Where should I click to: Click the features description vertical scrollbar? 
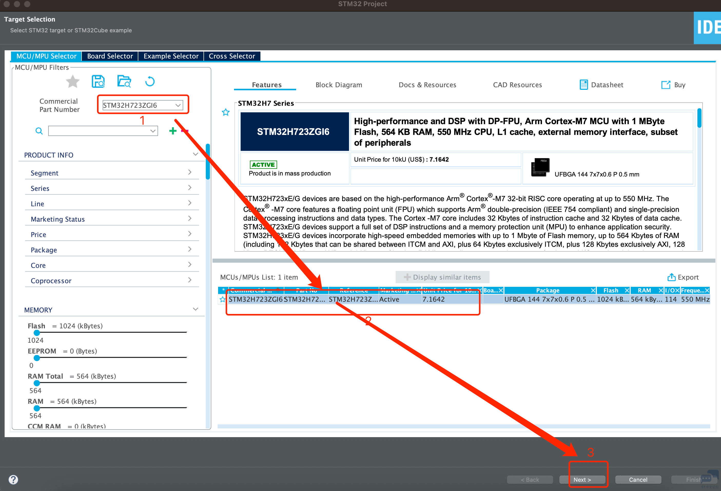699,118
